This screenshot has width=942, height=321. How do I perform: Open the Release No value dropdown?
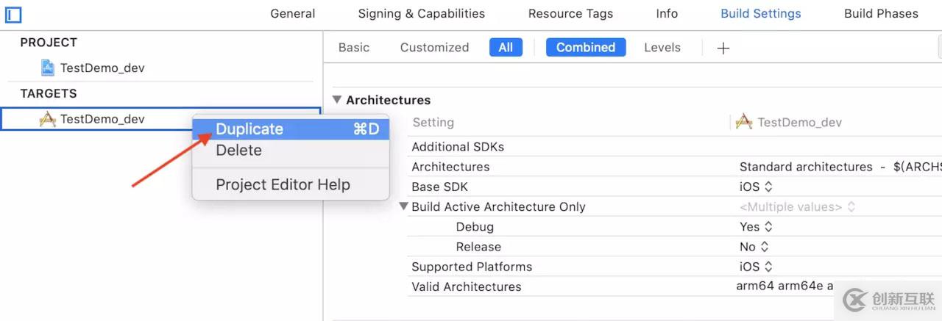(x=754, y=247)
